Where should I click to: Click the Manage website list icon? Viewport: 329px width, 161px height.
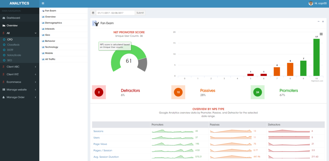[x=4, y=90]
